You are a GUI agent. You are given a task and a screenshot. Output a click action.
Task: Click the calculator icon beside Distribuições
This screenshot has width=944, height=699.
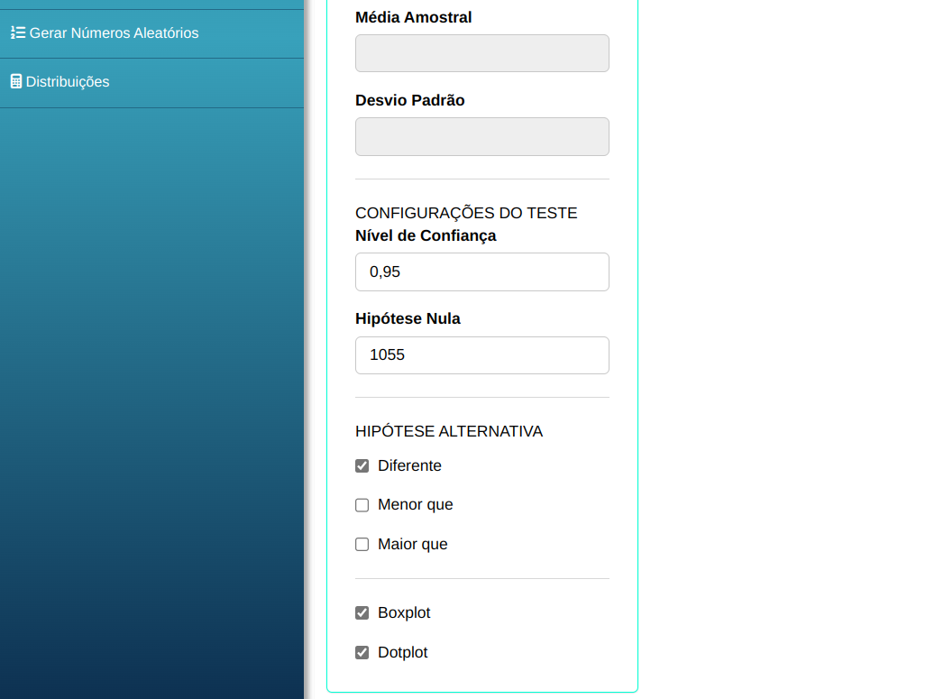click(x=15, y=82)
